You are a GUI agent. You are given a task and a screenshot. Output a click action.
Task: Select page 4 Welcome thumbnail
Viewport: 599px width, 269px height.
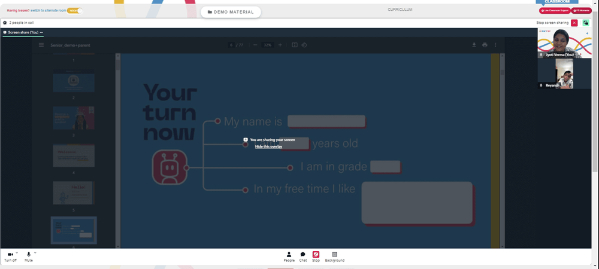(x=73, y=155)
